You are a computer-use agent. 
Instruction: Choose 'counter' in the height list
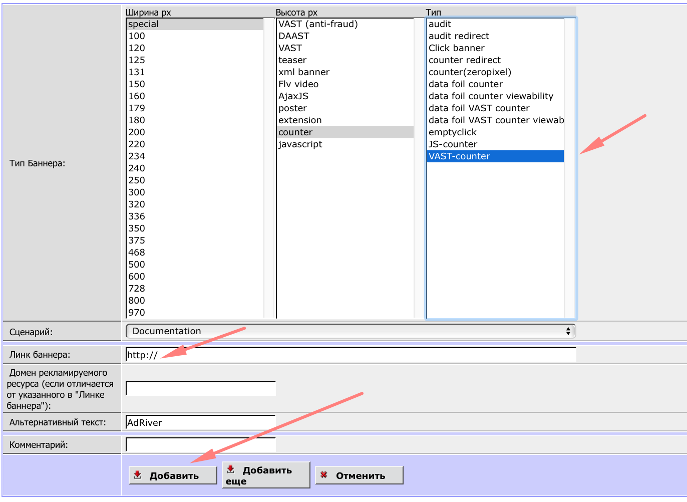click(345, 132)
